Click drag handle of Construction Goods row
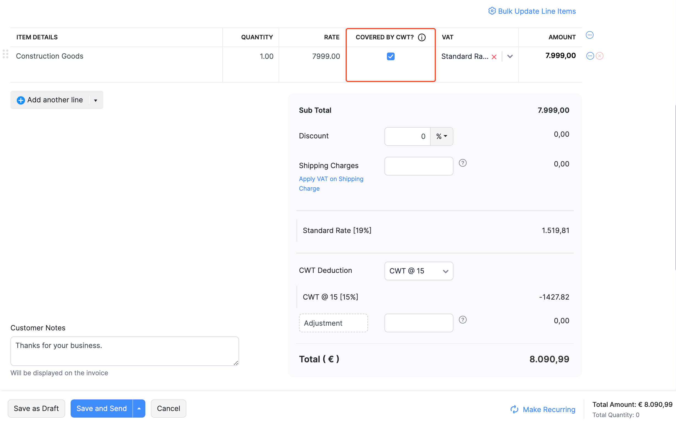 pos(5,54)
